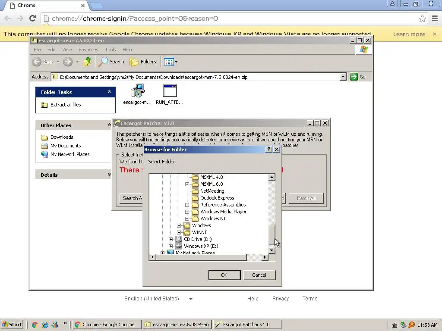Image resolution: width=442 pixels, height=331 pixels.
Task: Open the Privacy link on Chrome page
Action: click(x=281, y=299)
